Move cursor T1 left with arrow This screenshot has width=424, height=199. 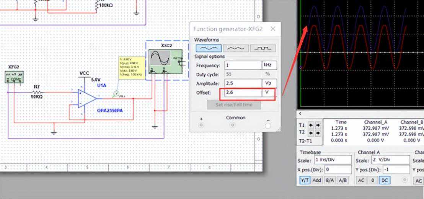[311, 125]
